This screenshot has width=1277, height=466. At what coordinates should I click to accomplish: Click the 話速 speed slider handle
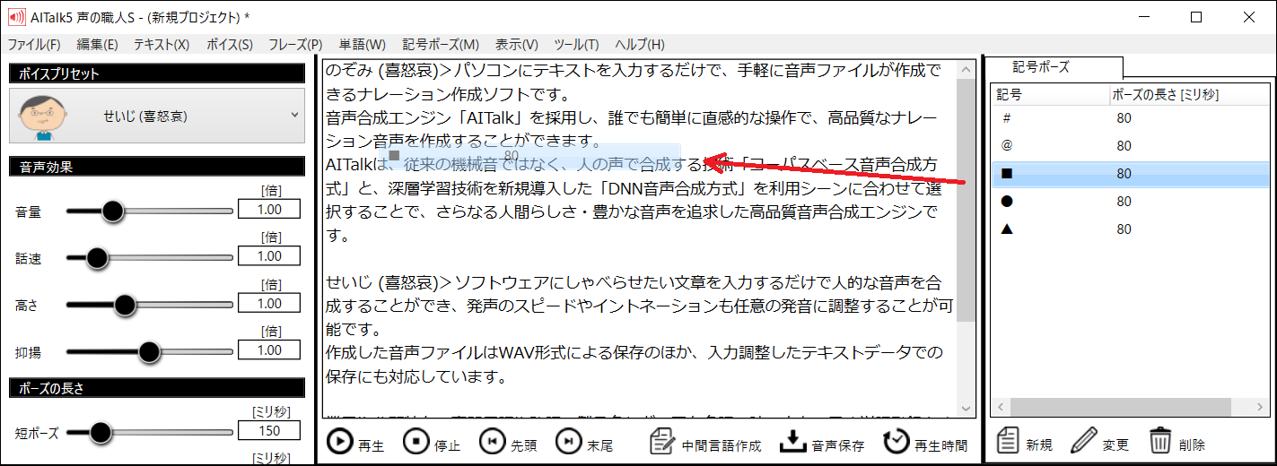[97, 258]
